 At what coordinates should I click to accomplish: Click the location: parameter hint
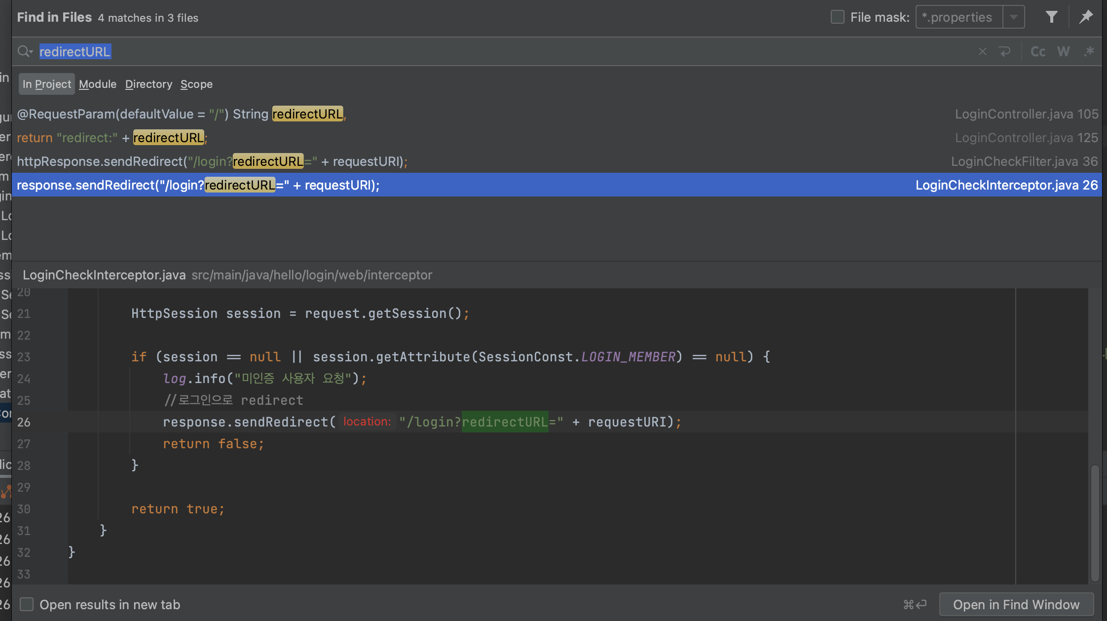367,422
